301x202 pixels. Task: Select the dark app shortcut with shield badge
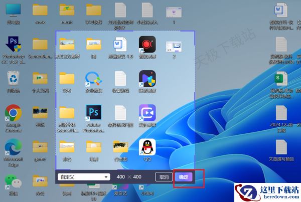147,79
